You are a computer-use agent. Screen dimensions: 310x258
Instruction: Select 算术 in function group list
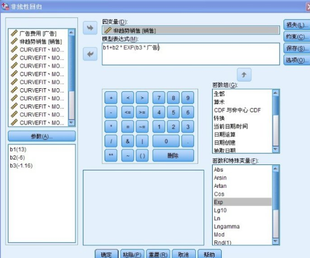(219, 102)
